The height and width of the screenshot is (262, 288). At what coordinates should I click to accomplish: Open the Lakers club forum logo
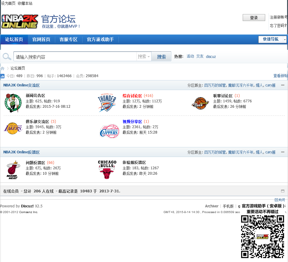pyautogui.click(x=13, y=128)
